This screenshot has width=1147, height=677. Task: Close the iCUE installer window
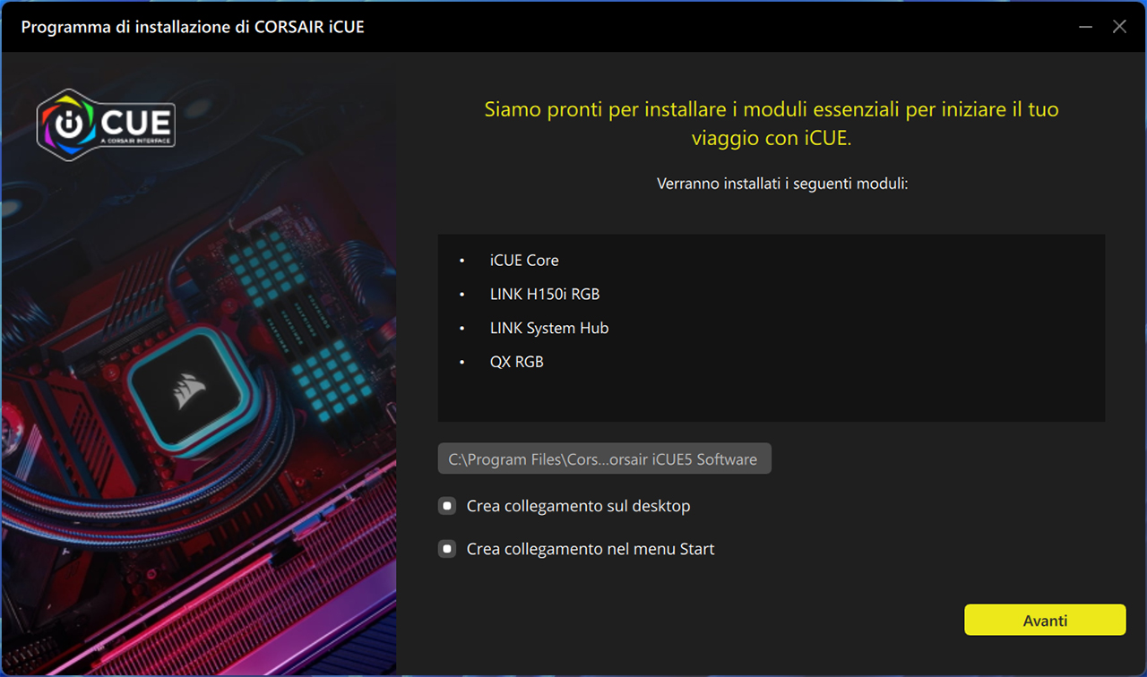[1119, 27]
